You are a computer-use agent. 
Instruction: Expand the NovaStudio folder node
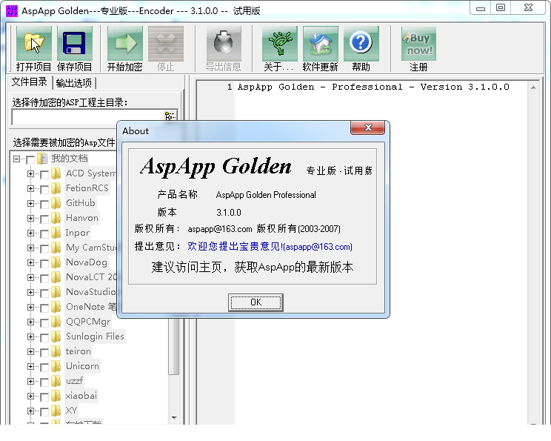pyautogui.click(x=30, y=292)
